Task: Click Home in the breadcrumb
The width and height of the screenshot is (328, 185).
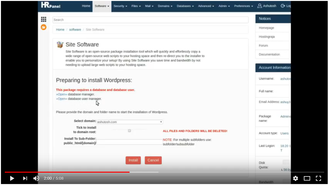Action: point(60,29)
